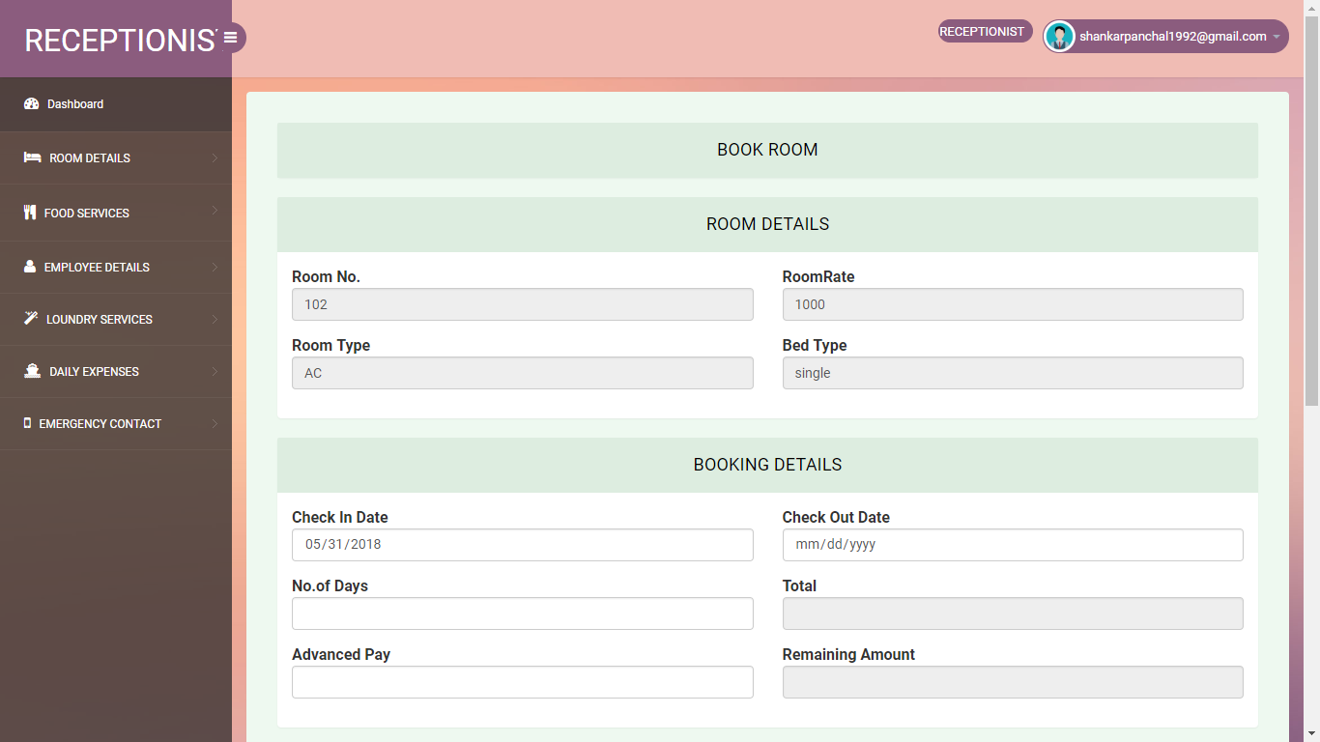The height and width of the screenshot is (742, 1320).
Task: Click the Room Type field showing AC
Action: click(523, 373)
